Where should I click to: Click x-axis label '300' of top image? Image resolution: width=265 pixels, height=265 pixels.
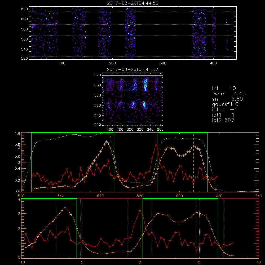(163, 63)
